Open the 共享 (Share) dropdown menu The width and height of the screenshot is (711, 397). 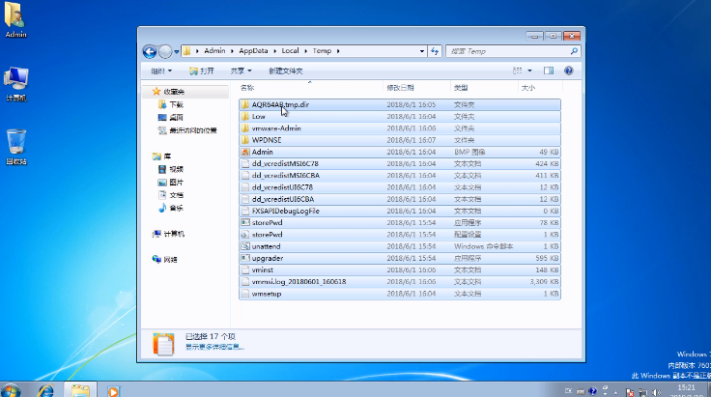coord(241,71)
